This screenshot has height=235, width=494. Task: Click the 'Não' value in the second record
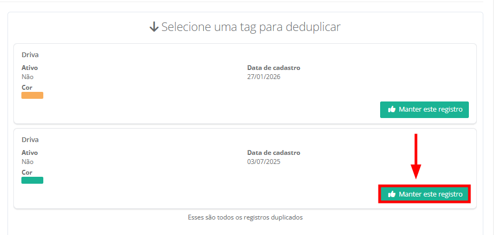click(27, 162)
